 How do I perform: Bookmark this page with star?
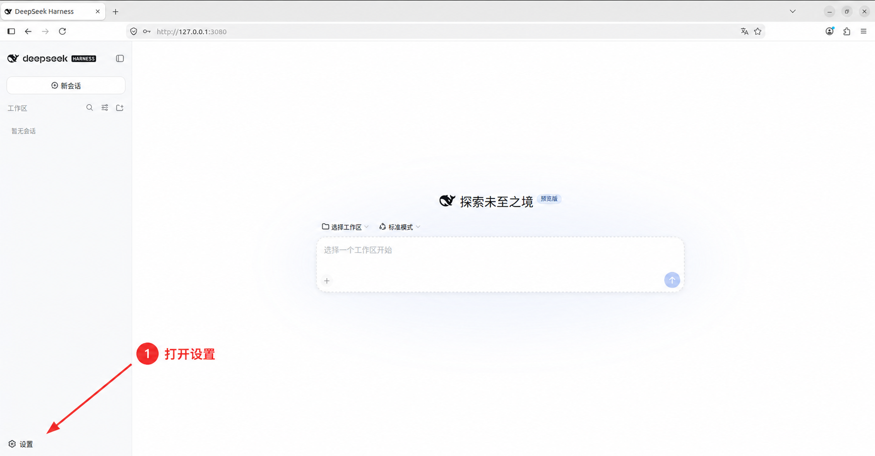(758, 31)
